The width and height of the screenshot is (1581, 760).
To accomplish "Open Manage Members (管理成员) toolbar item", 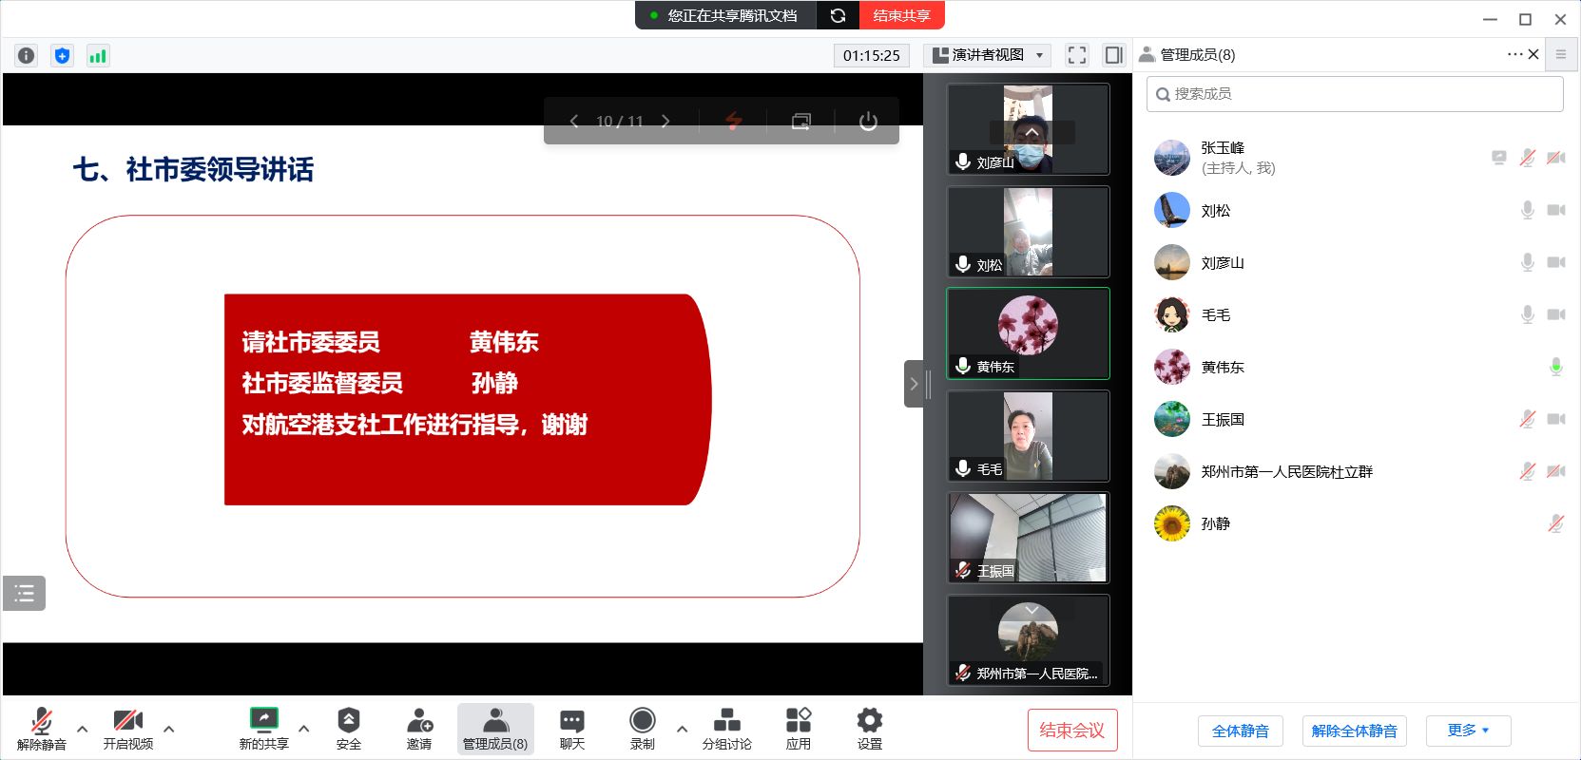I will (495, 728).
